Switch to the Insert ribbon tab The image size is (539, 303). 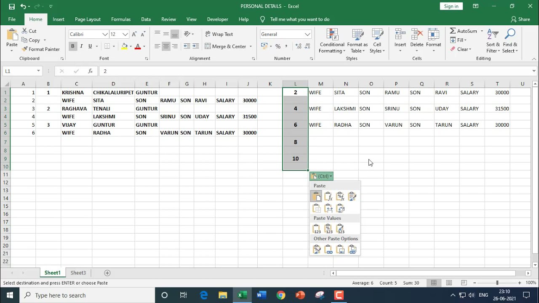click(59, 19)
